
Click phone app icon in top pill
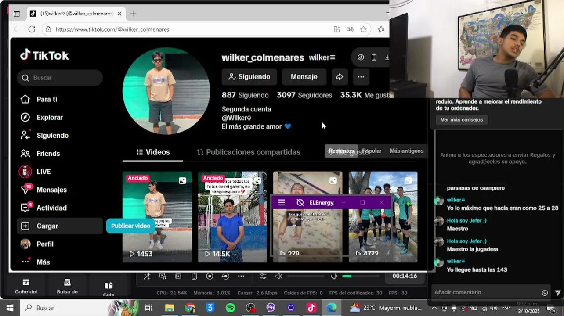(x=374, y=57)
